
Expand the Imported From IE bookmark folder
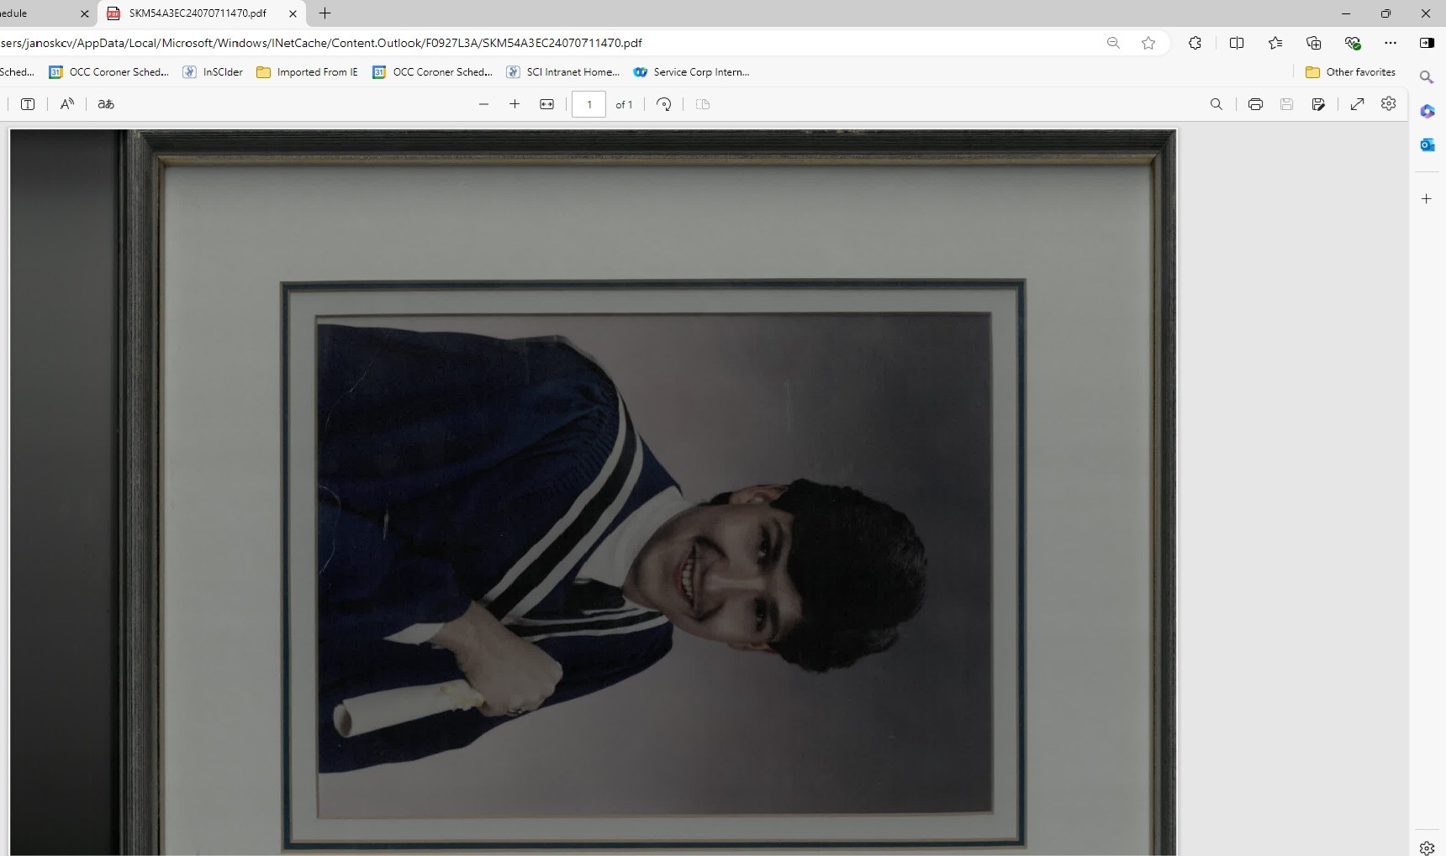[307, 72]
